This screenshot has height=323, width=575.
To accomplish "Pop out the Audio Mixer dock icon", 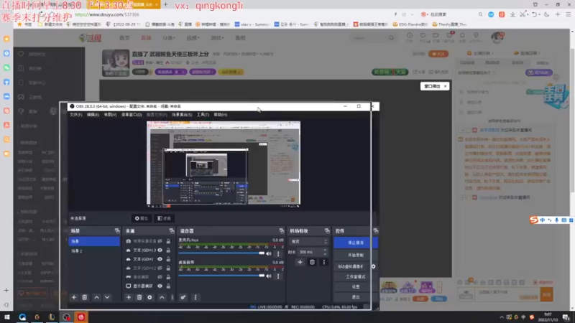I will (281, 230).
